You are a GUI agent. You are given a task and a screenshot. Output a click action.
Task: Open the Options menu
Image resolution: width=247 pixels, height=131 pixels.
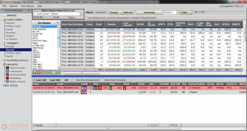point(13,6)
